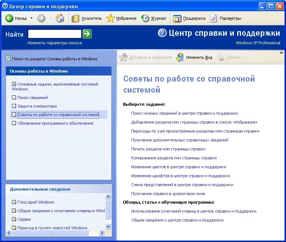Open the Параметры options icon
The image size is (286, 242).
[x=213, y=18]
